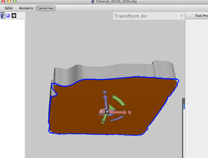Click the Accept/a button
The width and height of the screenshot is (208, 158).
[x=26, y=8]
